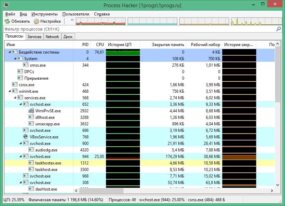Collapse the wininit.exe tree node
Viewport: 285px width, 206px height.
click(x=10, y=91)
